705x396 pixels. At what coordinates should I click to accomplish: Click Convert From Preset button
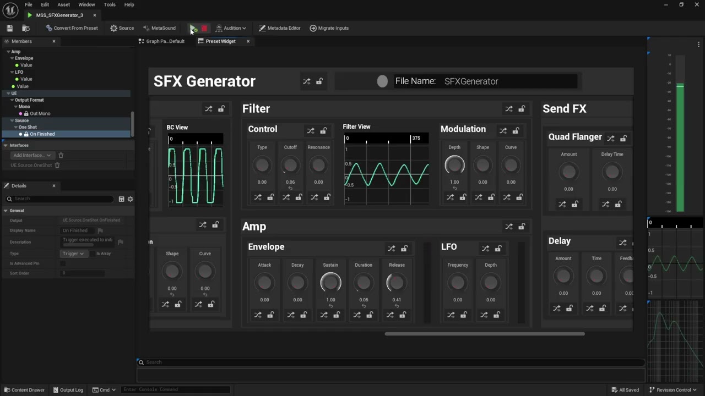pos(72,28)
